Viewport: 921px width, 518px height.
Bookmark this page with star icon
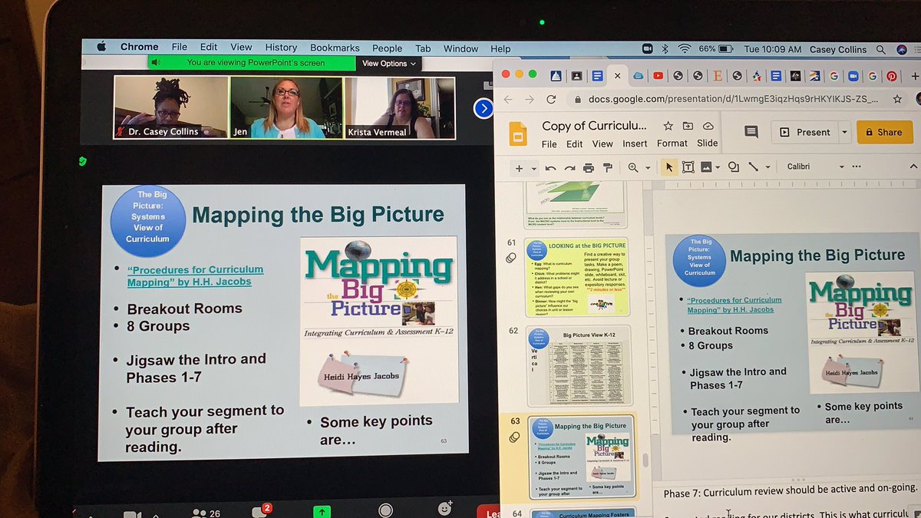(x=897, y=99)
